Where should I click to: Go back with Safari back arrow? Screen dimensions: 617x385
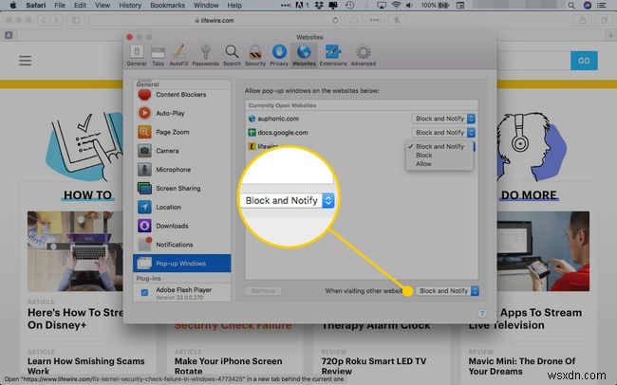(x=44, y=20)
